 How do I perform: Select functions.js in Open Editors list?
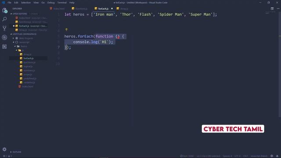[x=29, y=22]
